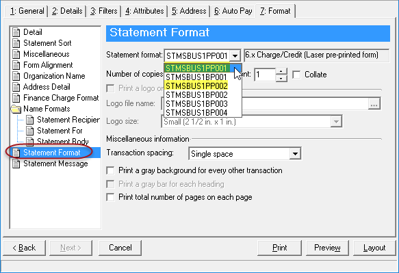Click the page icon beside Address Detail
The height and width of the screenshot is (273, 399).
(16, 87)
